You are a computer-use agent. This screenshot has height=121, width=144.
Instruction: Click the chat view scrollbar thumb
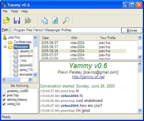click(x=140, y=69)
